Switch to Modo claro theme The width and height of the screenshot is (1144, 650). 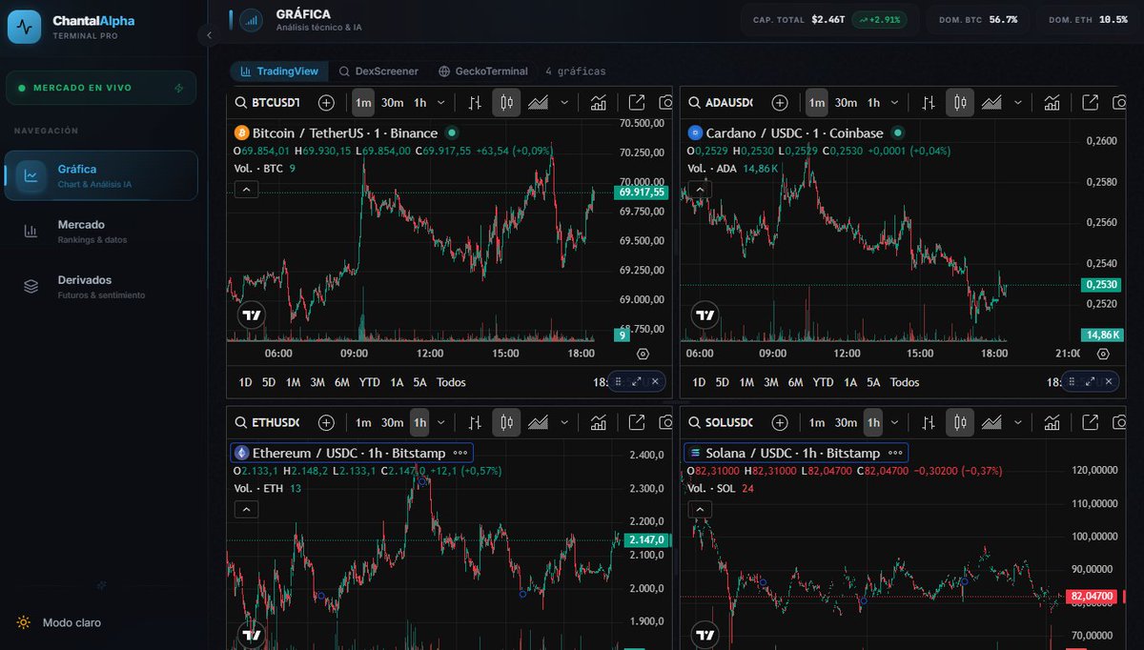[59, 622]
